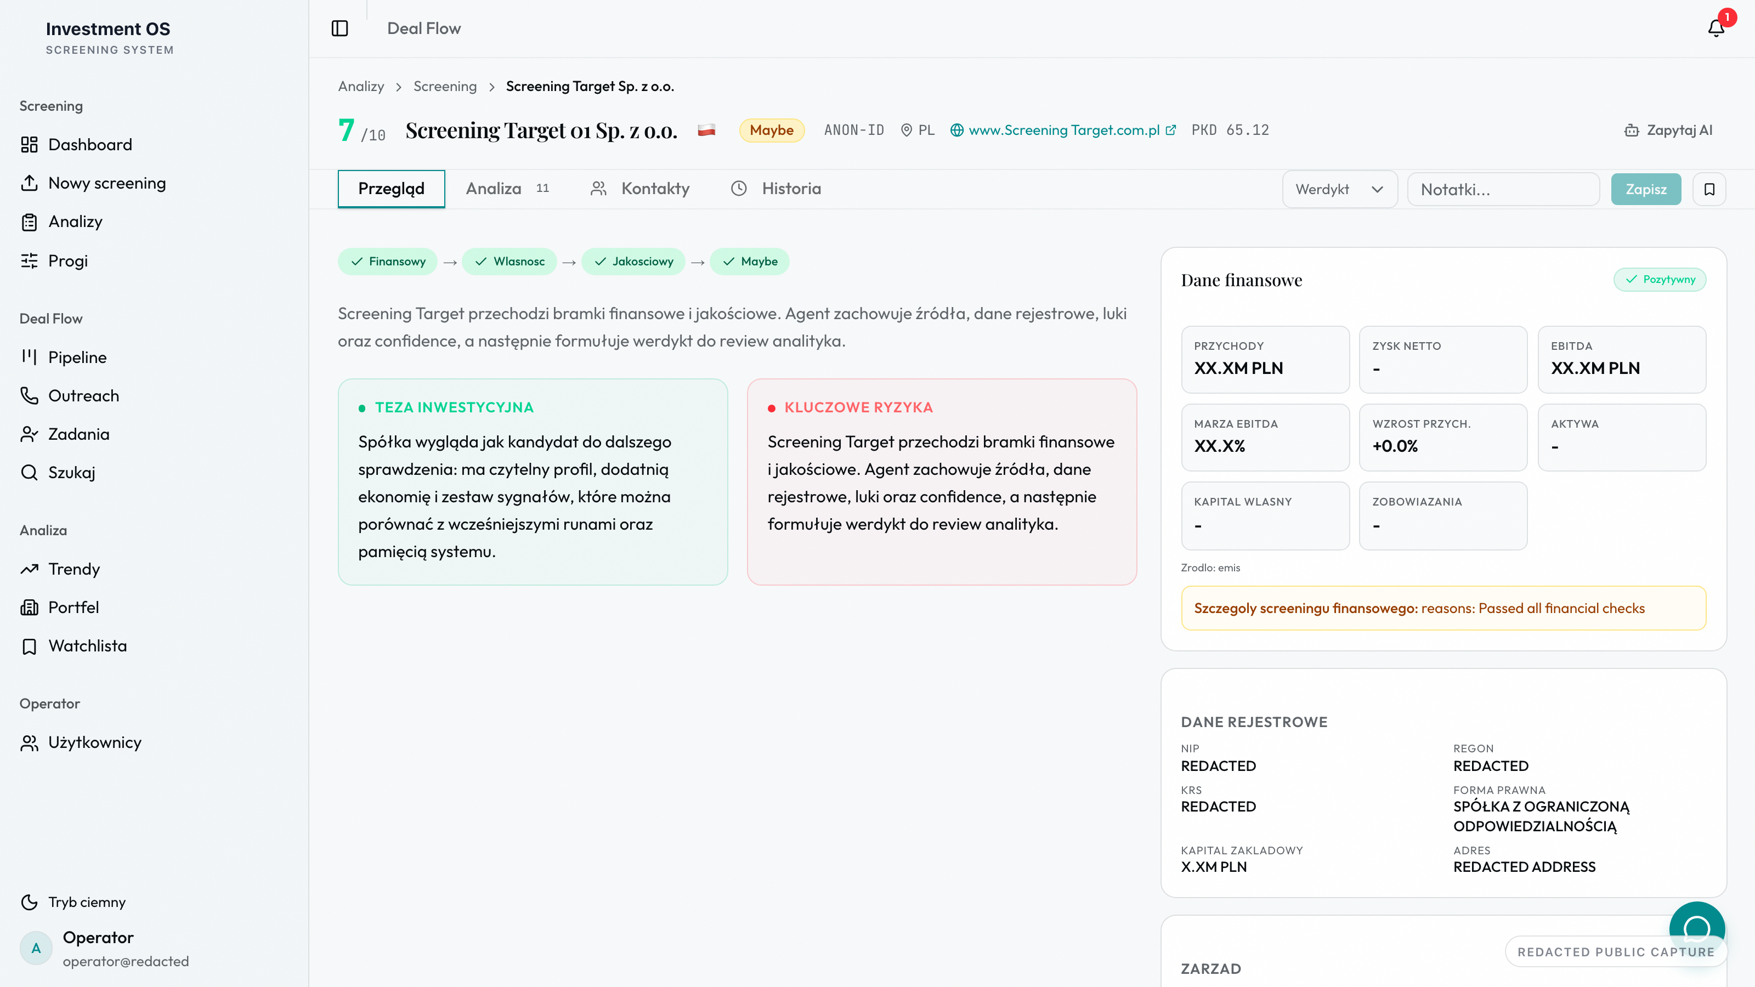Click the Maybe stage chip in pipeline
This screenshot has height=987, width=1755.
coord(749,262)
